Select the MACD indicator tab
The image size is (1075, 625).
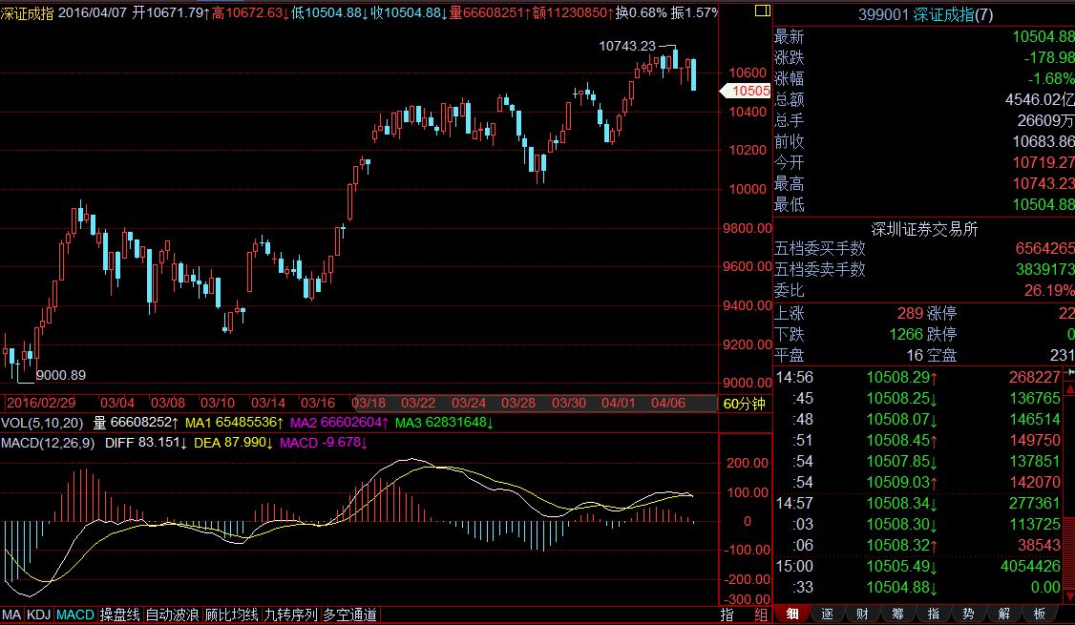75,615
